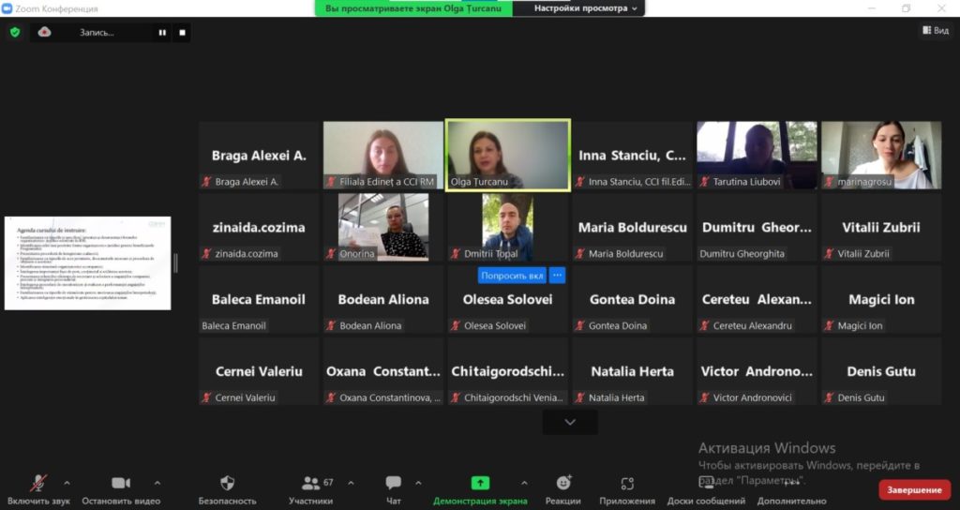Stop video using Остановить видео camera icon
Screen dimensions: 960x510
point(121,483)
